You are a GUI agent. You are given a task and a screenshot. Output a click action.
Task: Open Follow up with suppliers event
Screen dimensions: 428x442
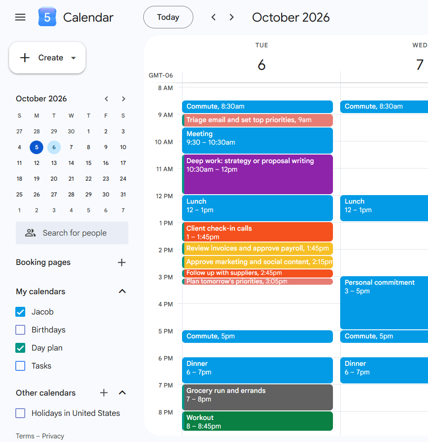(257, 273)
